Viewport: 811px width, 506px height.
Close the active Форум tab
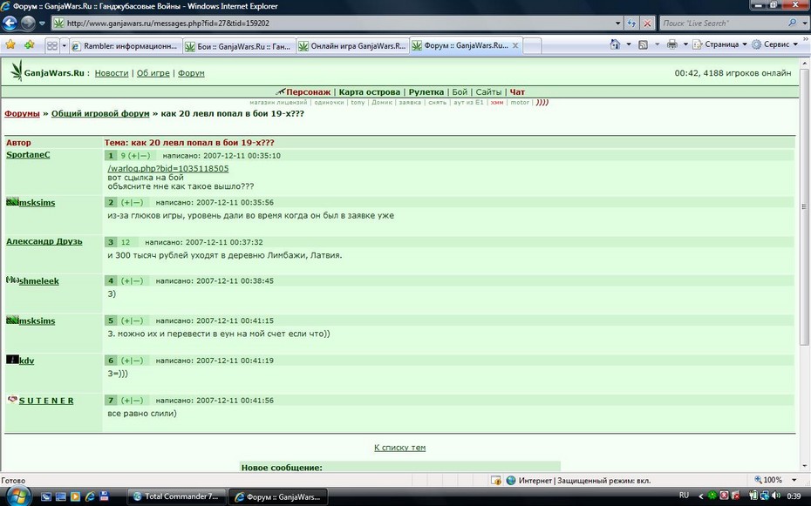(x=515, y=45)
